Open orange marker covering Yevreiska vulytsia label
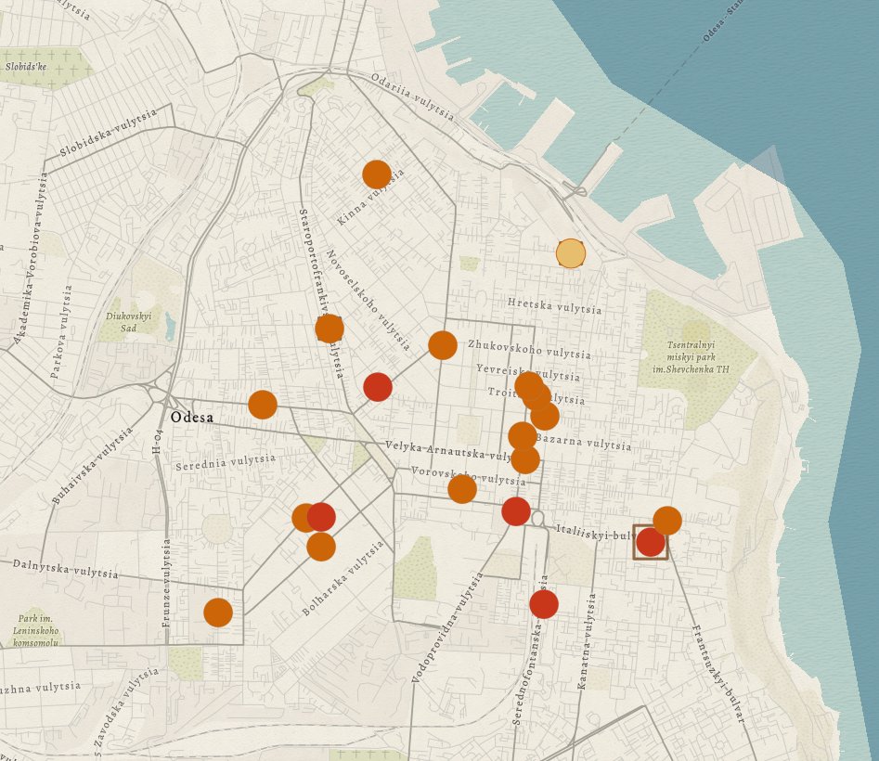The width and height of the screenshot is (879, 761). coord(529,386)
